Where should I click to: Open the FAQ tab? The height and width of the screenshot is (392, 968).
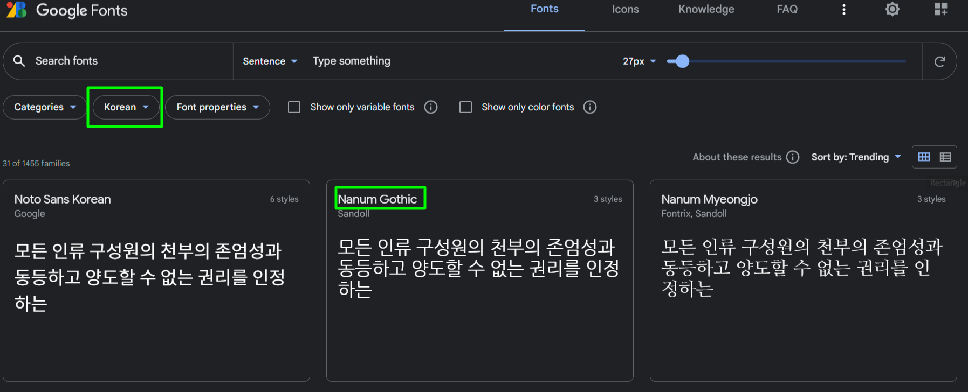coord(787,9)
